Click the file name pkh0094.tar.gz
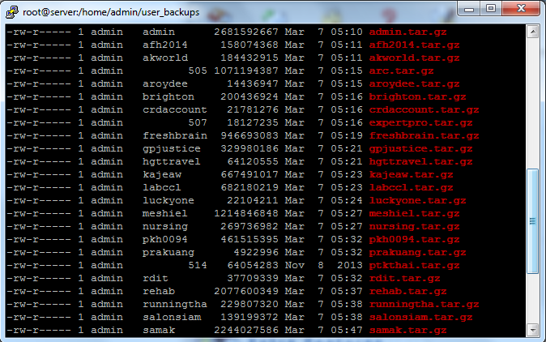The height and width of the screenshot is (342, 546). (414, 240)
